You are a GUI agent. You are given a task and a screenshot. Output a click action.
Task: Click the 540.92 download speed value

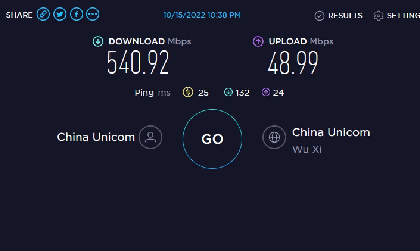point(138,62)
